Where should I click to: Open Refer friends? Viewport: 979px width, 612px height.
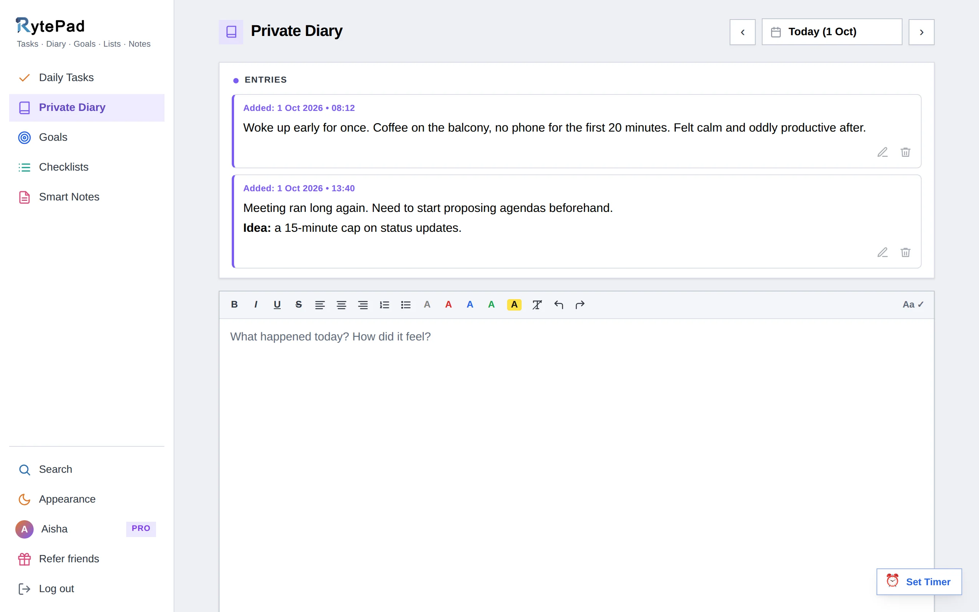pos(86,559)
